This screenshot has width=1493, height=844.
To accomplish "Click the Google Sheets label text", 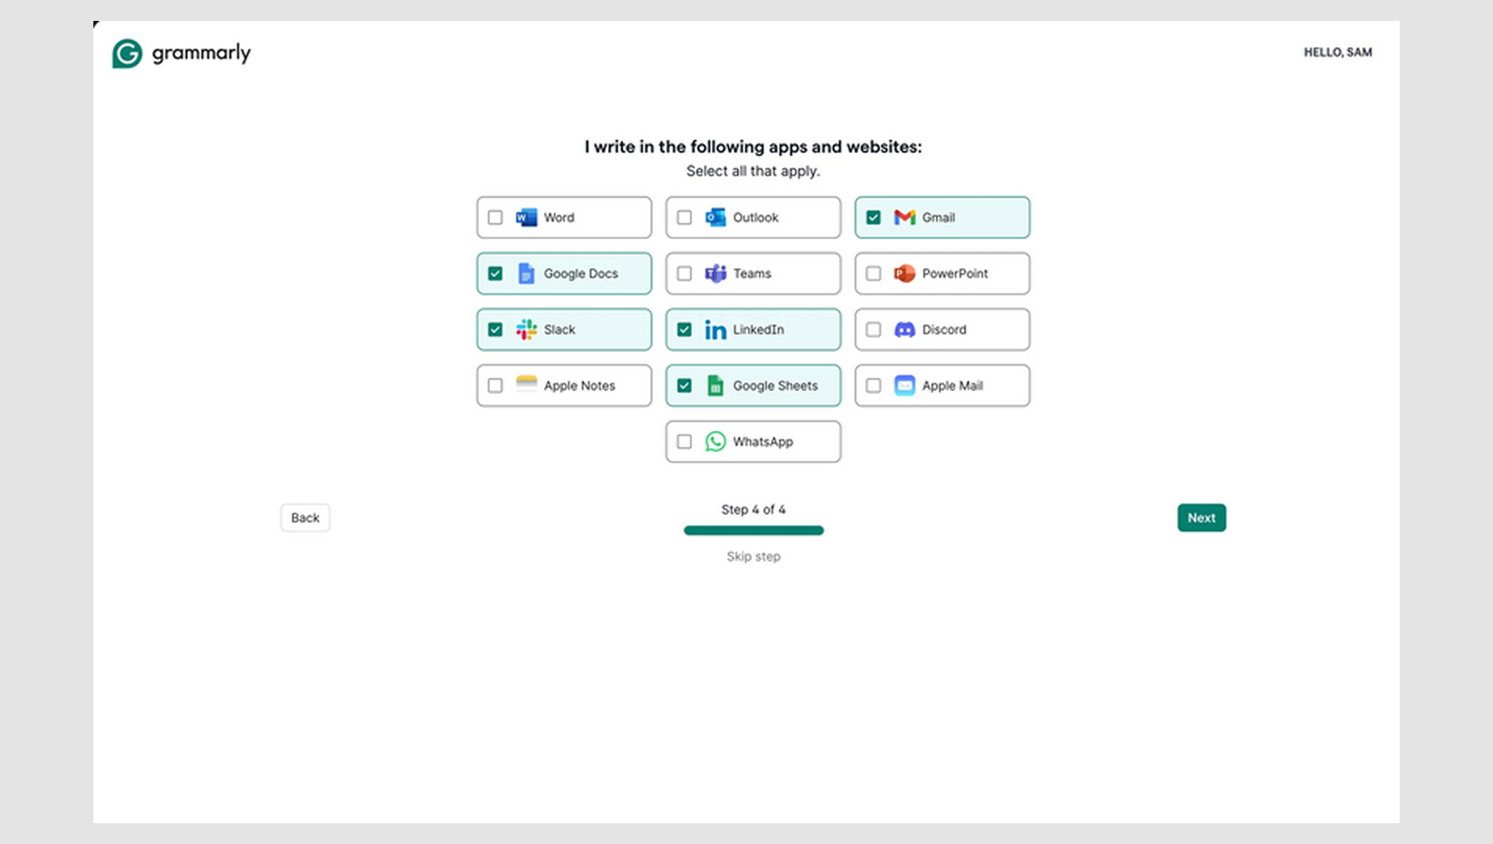I will click(x=775, y=385).
